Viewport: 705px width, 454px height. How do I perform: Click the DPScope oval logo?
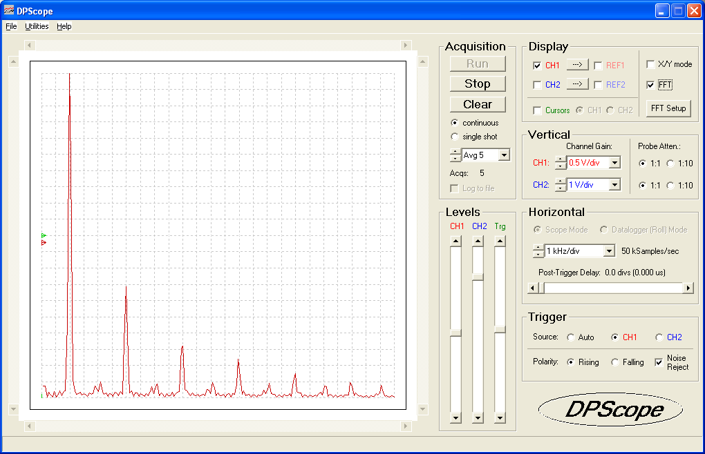610,409
